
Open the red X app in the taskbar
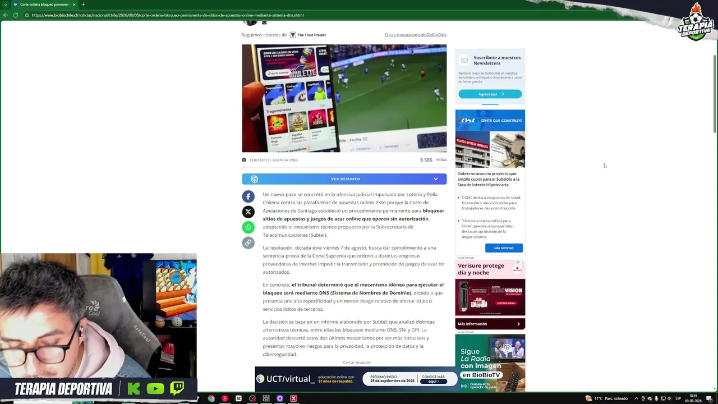[x=293, y=398]
